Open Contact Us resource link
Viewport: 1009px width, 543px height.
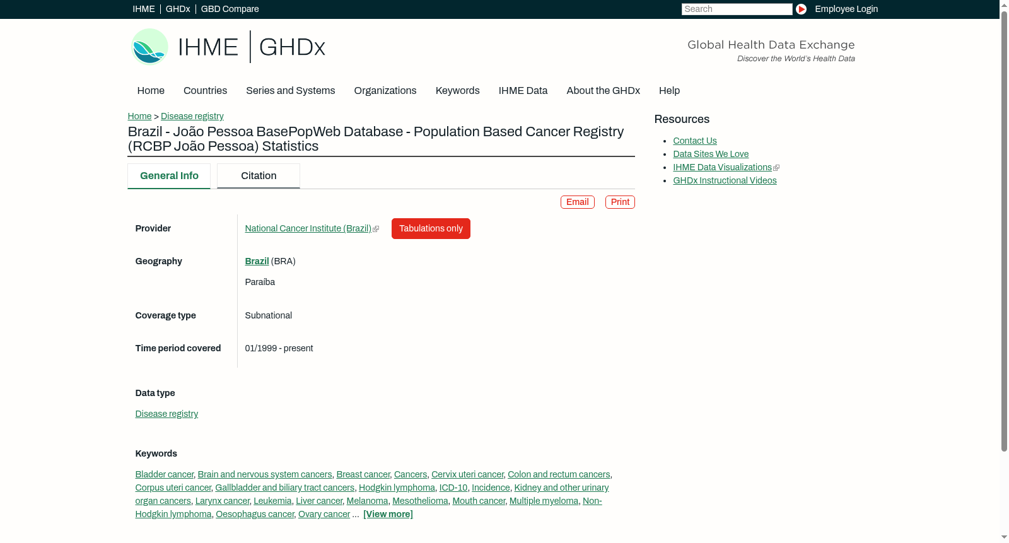click(695, 141)
